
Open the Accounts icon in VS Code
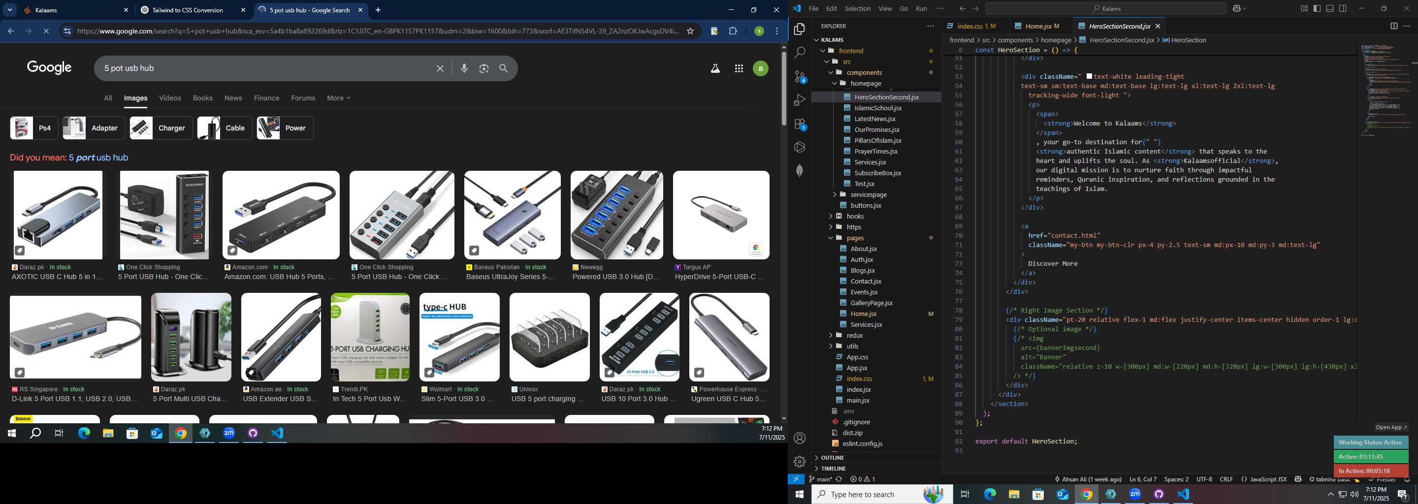pos(799,438)
